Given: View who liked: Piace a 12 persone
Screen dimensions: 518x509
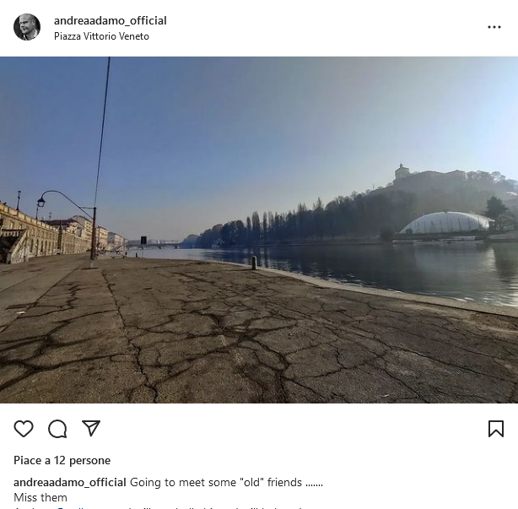Looking at the screenshot, I should tap(62, 460).
